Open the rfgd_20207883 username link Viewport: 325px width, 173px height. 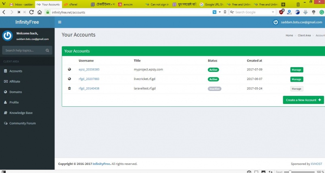point(89,79)
